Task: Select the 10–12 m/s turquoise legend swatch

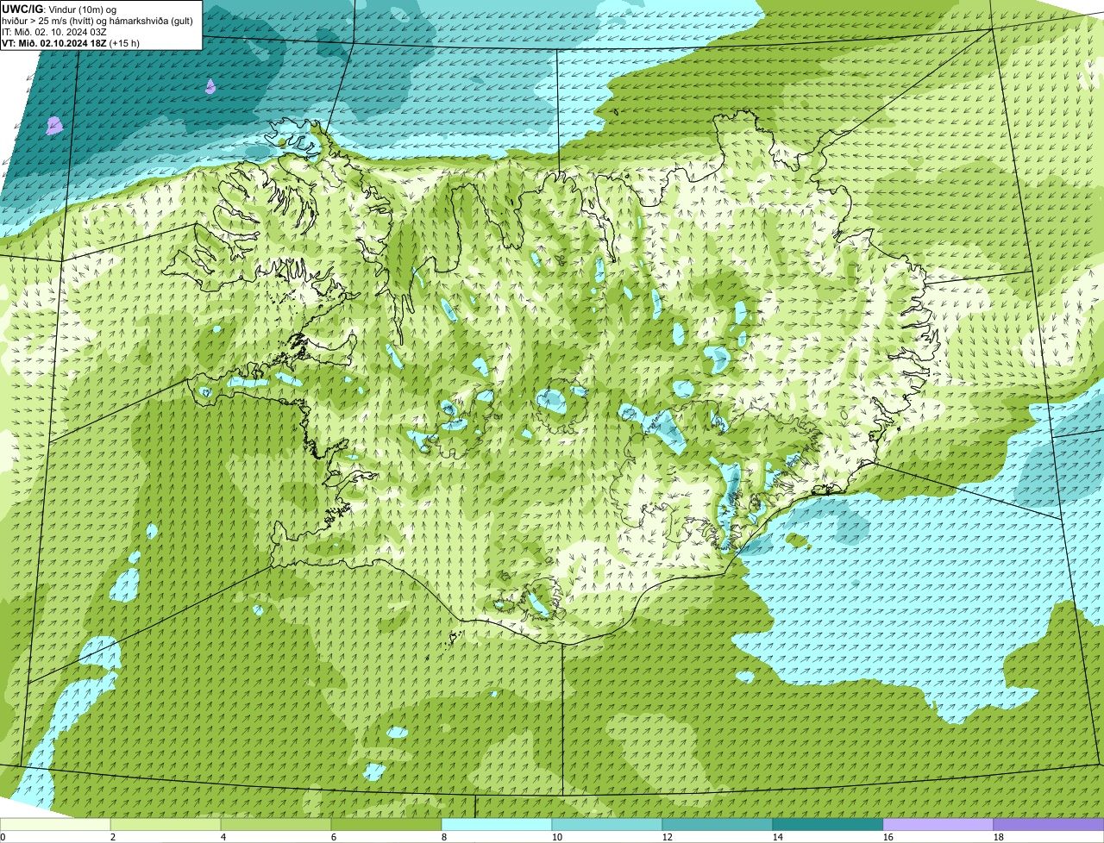Action: coord(607,825)
